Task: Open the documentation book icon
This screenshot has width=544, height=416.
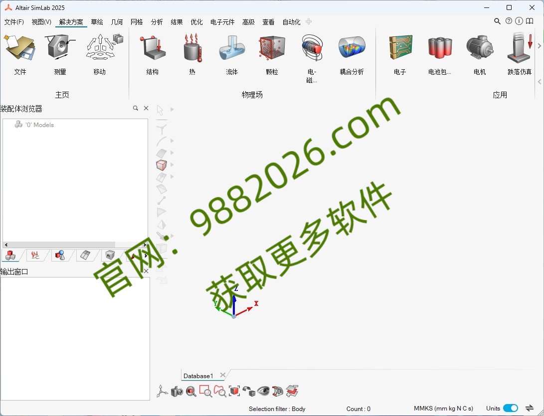Action: coord(530,21)
